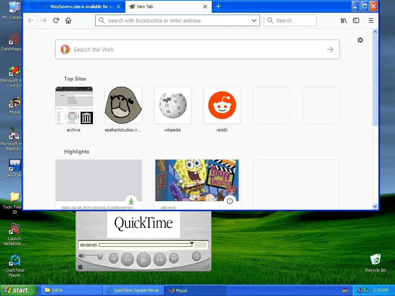Click the QuickTime speaker mute icon
The height and width of the screenshot is (296, 395).
click(81, 256)
